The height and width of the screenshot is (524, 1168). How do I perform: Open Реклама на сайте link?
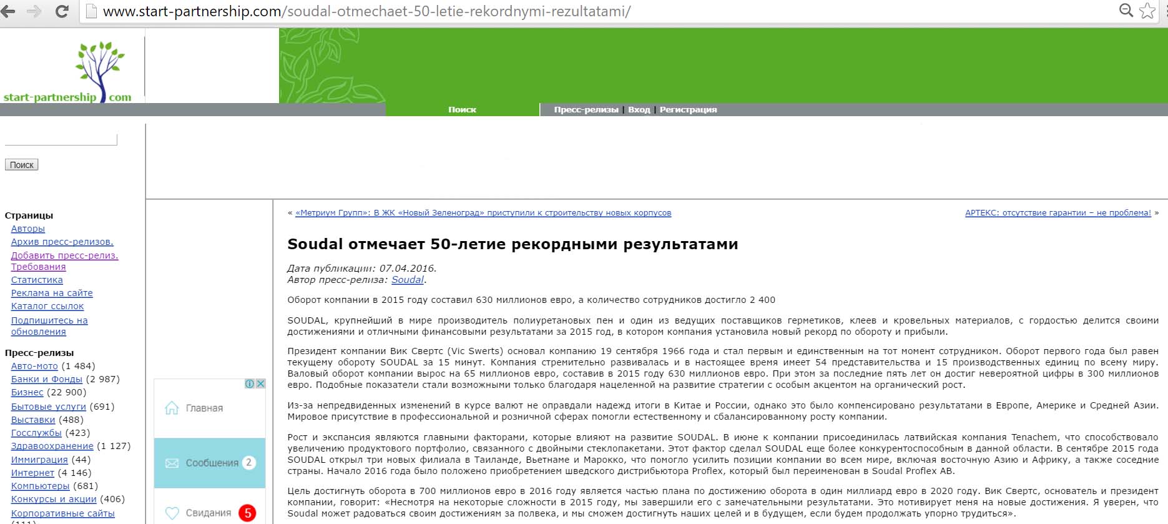[x=52, y=293]
